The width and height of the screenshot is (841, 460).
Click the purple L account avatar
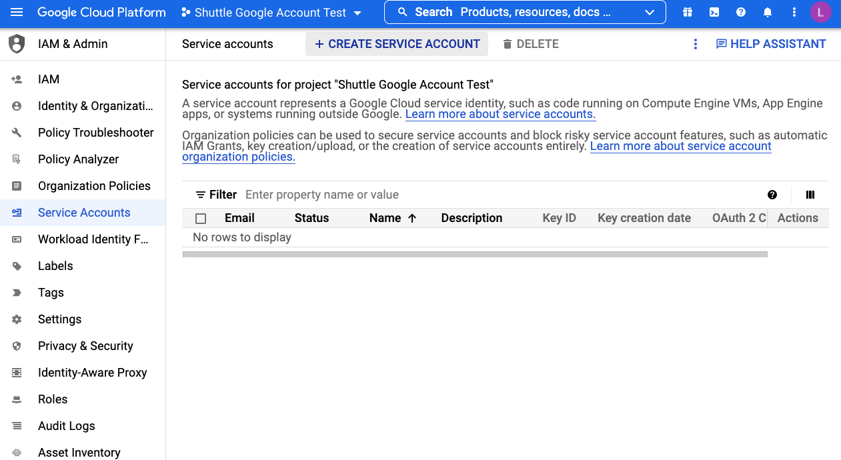(x=821, y=12)
